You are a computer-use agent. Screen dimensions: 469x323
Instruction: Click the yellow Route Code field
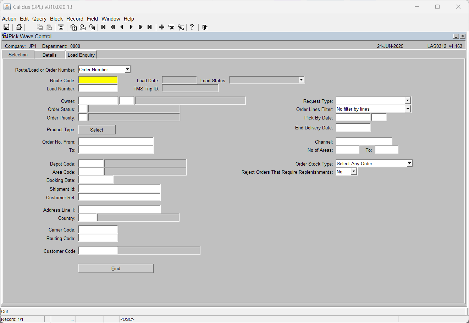98,80
